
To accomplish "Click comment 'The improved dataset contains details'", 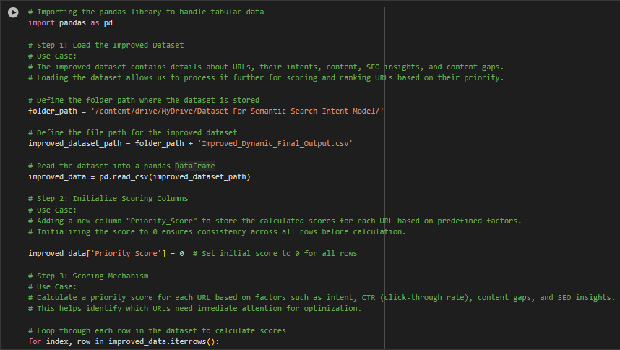I will coord(266,67).
